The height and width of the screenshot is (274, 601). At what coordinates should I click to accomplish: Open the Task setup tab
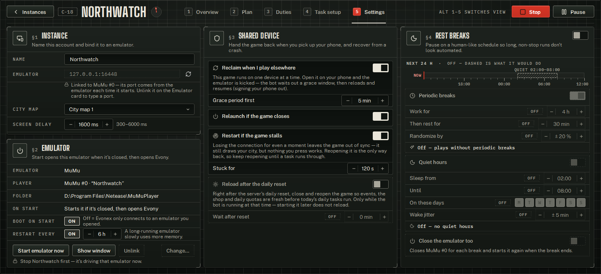tap(322, 12)
